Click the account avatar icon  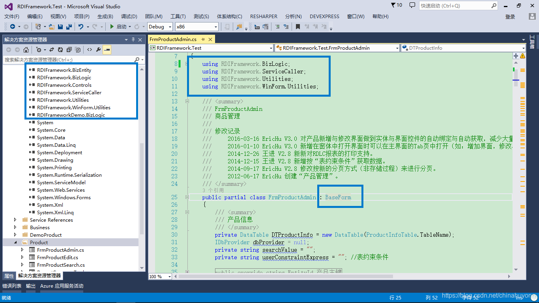pyautogui.click(x=532, y=16)
